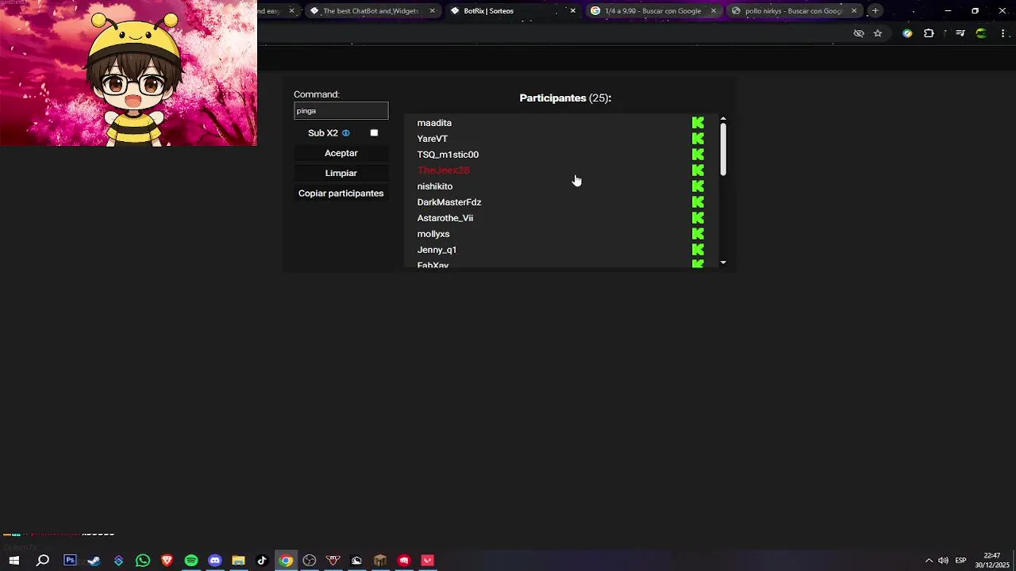Viewport: 1016px width, 571px height.
Task: Click the Kick icon beside nishikito
Action: click(698, 186)
